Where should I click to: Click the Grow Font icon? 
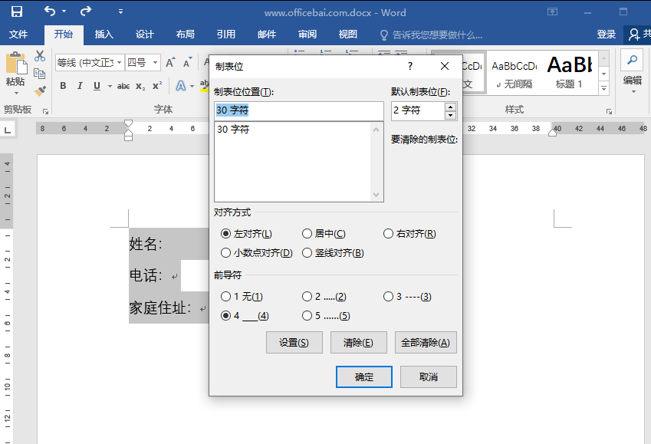point(170,63)
